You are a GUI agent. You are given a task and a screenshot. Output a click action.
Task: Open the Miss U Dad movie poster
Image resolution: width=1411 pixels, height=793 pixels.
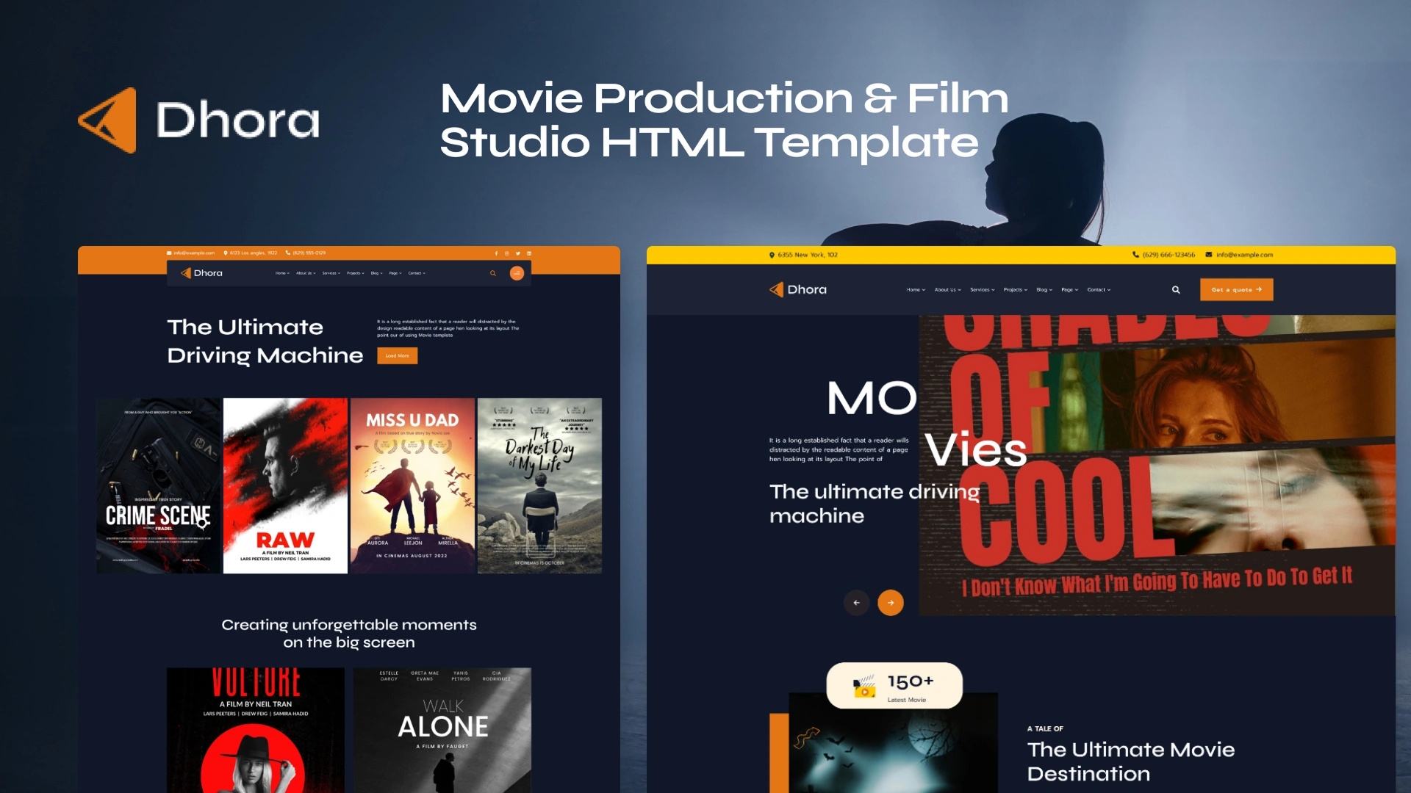click(x=412, y=485)
